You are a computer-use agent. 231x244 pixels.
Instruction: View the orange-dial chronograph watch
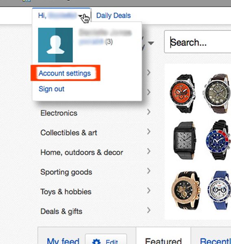[x=183, y=94]
